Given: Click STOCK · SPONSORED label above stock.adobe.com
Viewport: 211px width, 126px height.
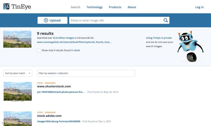Looking at the screenshot, I should tap(46, 112).
